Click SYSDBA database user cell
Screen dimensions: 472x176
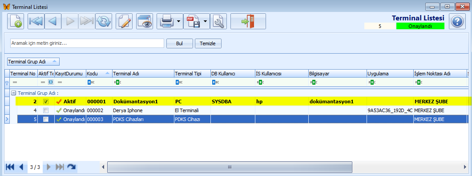(232, 102)
